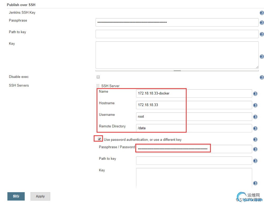The image size is (264, 204).
Task: Edit the Hostname field 172.18.18.33
Action: pyautogui.click(x=194, y=105)
